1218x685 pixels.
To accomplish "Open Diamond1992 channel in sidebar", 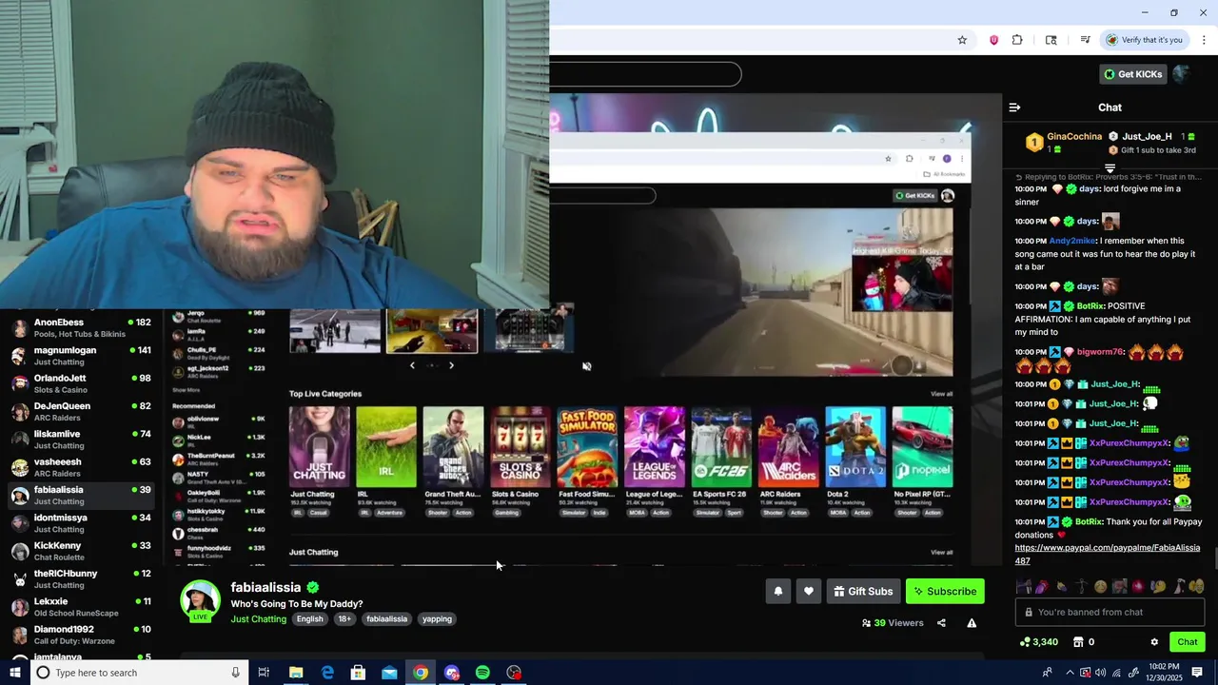I will 80,635.
